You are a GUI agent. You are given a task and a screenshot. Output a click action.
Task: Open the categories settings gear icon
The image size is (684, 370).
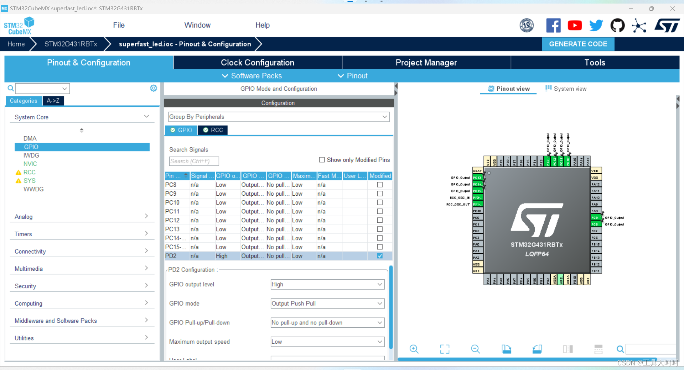click(154, 88)
